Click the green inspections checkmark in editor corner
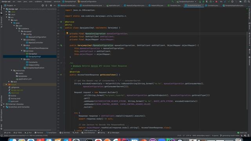The width and height of the screenshot is (251, 141). pos(247,9)
